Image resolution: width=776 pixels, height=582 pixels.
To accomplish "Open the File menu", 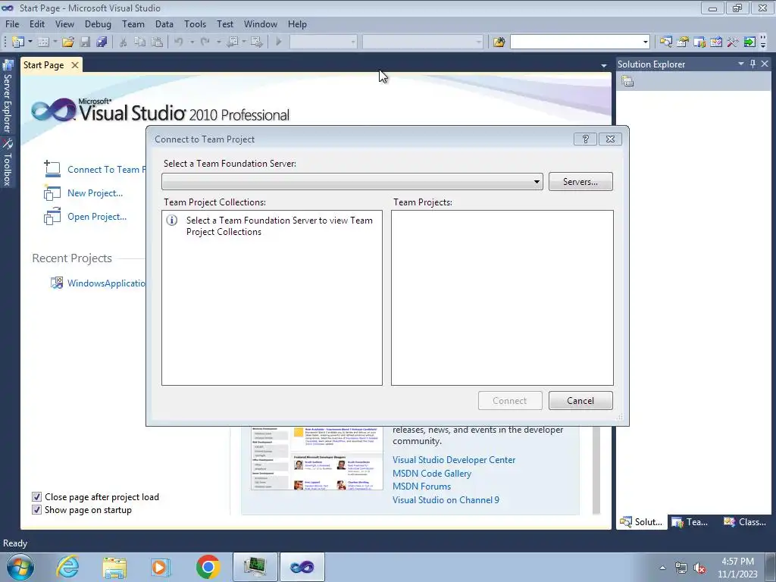I will (x=12, y=23).
